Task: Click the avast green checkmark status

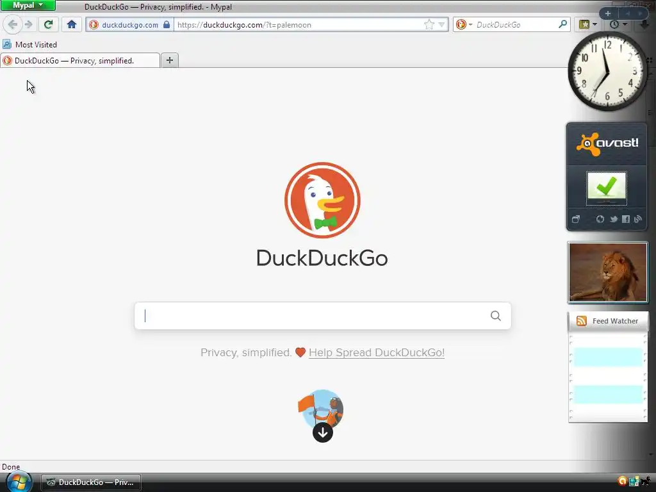Action: coord(606,188)
